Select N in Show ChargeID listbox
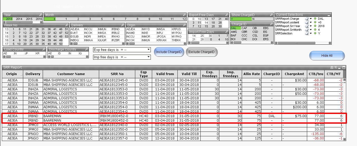The width and height of the screenshot is (357, 146). coord(253,19)
